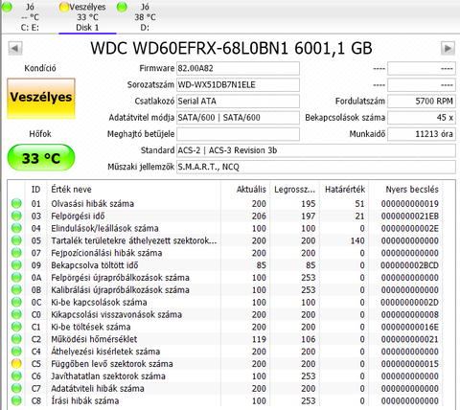The height and width of the screenshot is (410, 460).
Task: Click raw value 000000000019
Action: pos(409,203)
